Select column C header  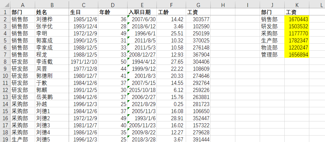[83, 5]
